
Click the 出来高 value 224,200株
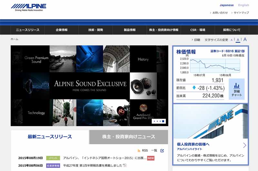[x=213, y=96]
